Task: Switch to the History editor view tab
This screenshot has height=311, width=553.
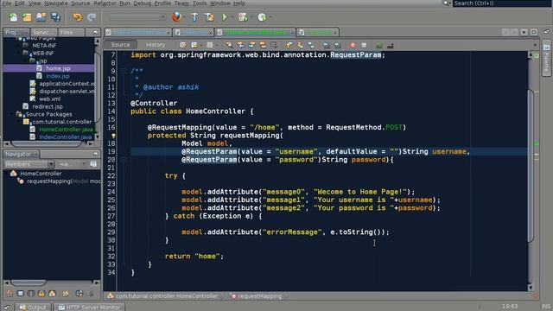Action: [x=156, y=45]
